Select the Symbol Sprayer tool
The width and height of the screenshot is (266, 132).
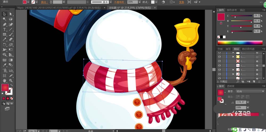click(5, 70)
